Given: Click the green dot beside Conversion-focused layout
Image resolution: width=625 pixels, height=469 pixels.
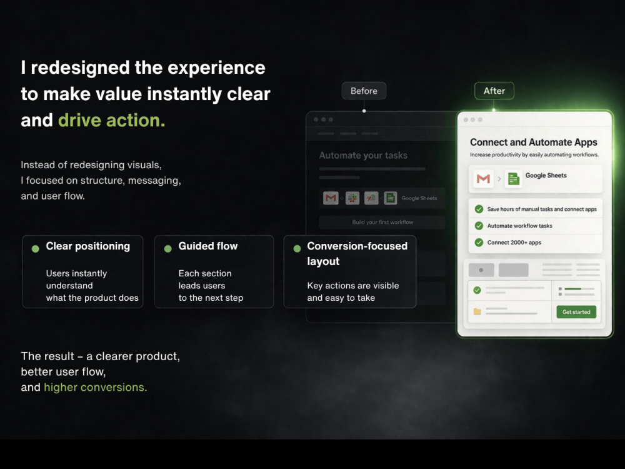Looking at the screenshot, I should click(297, 248).
